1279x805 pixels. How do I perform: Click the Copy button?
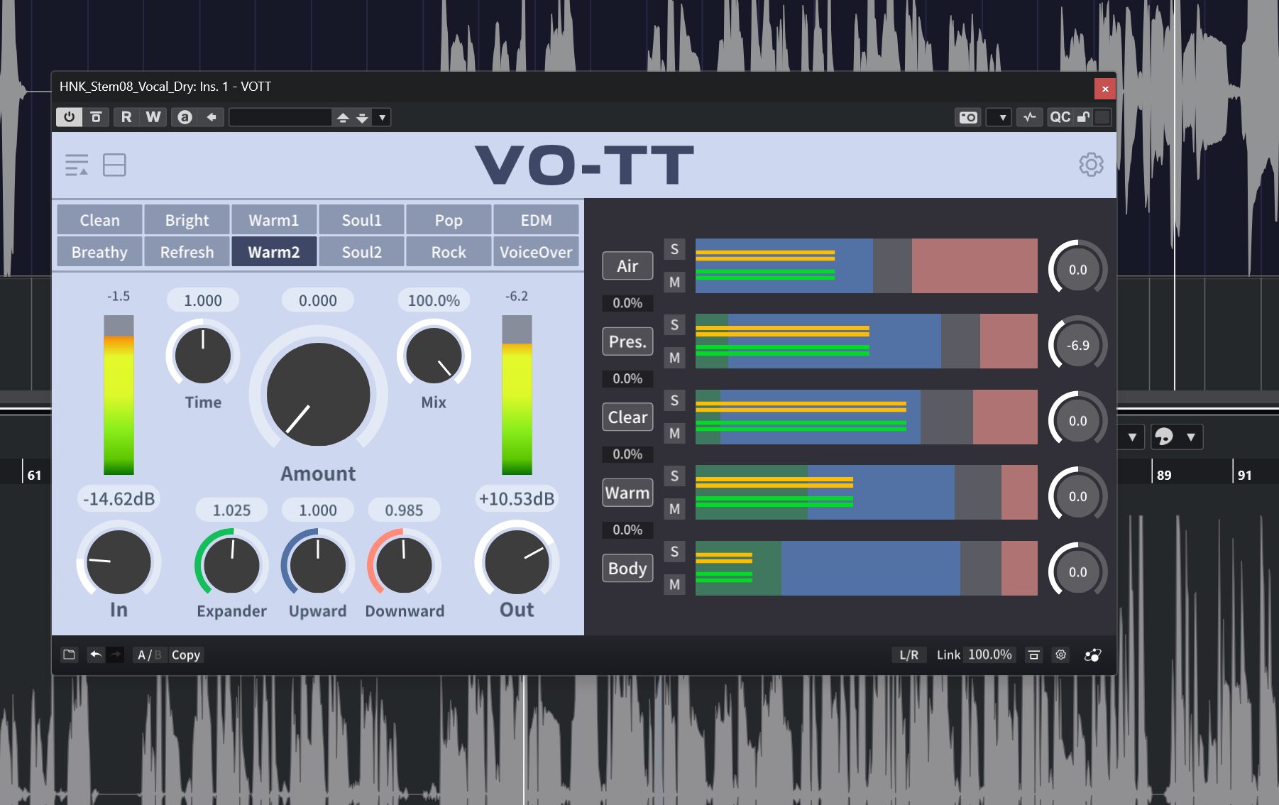186,655
